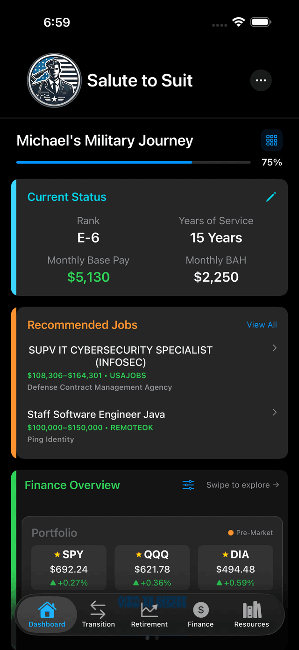The height and width of the screenshot is (650, 299).
Task: Switch to the Transition tab
Action: pyautogui.click(x=98, y=614)
